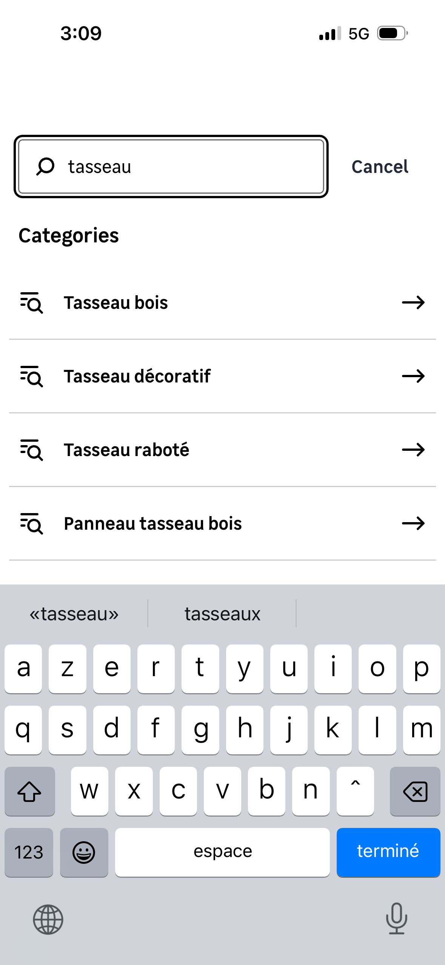Viewport: 445px width, 965px height.
Task: Switch keyboard language with globe icon
Action: pyautogui.click(x=48, y=919)
